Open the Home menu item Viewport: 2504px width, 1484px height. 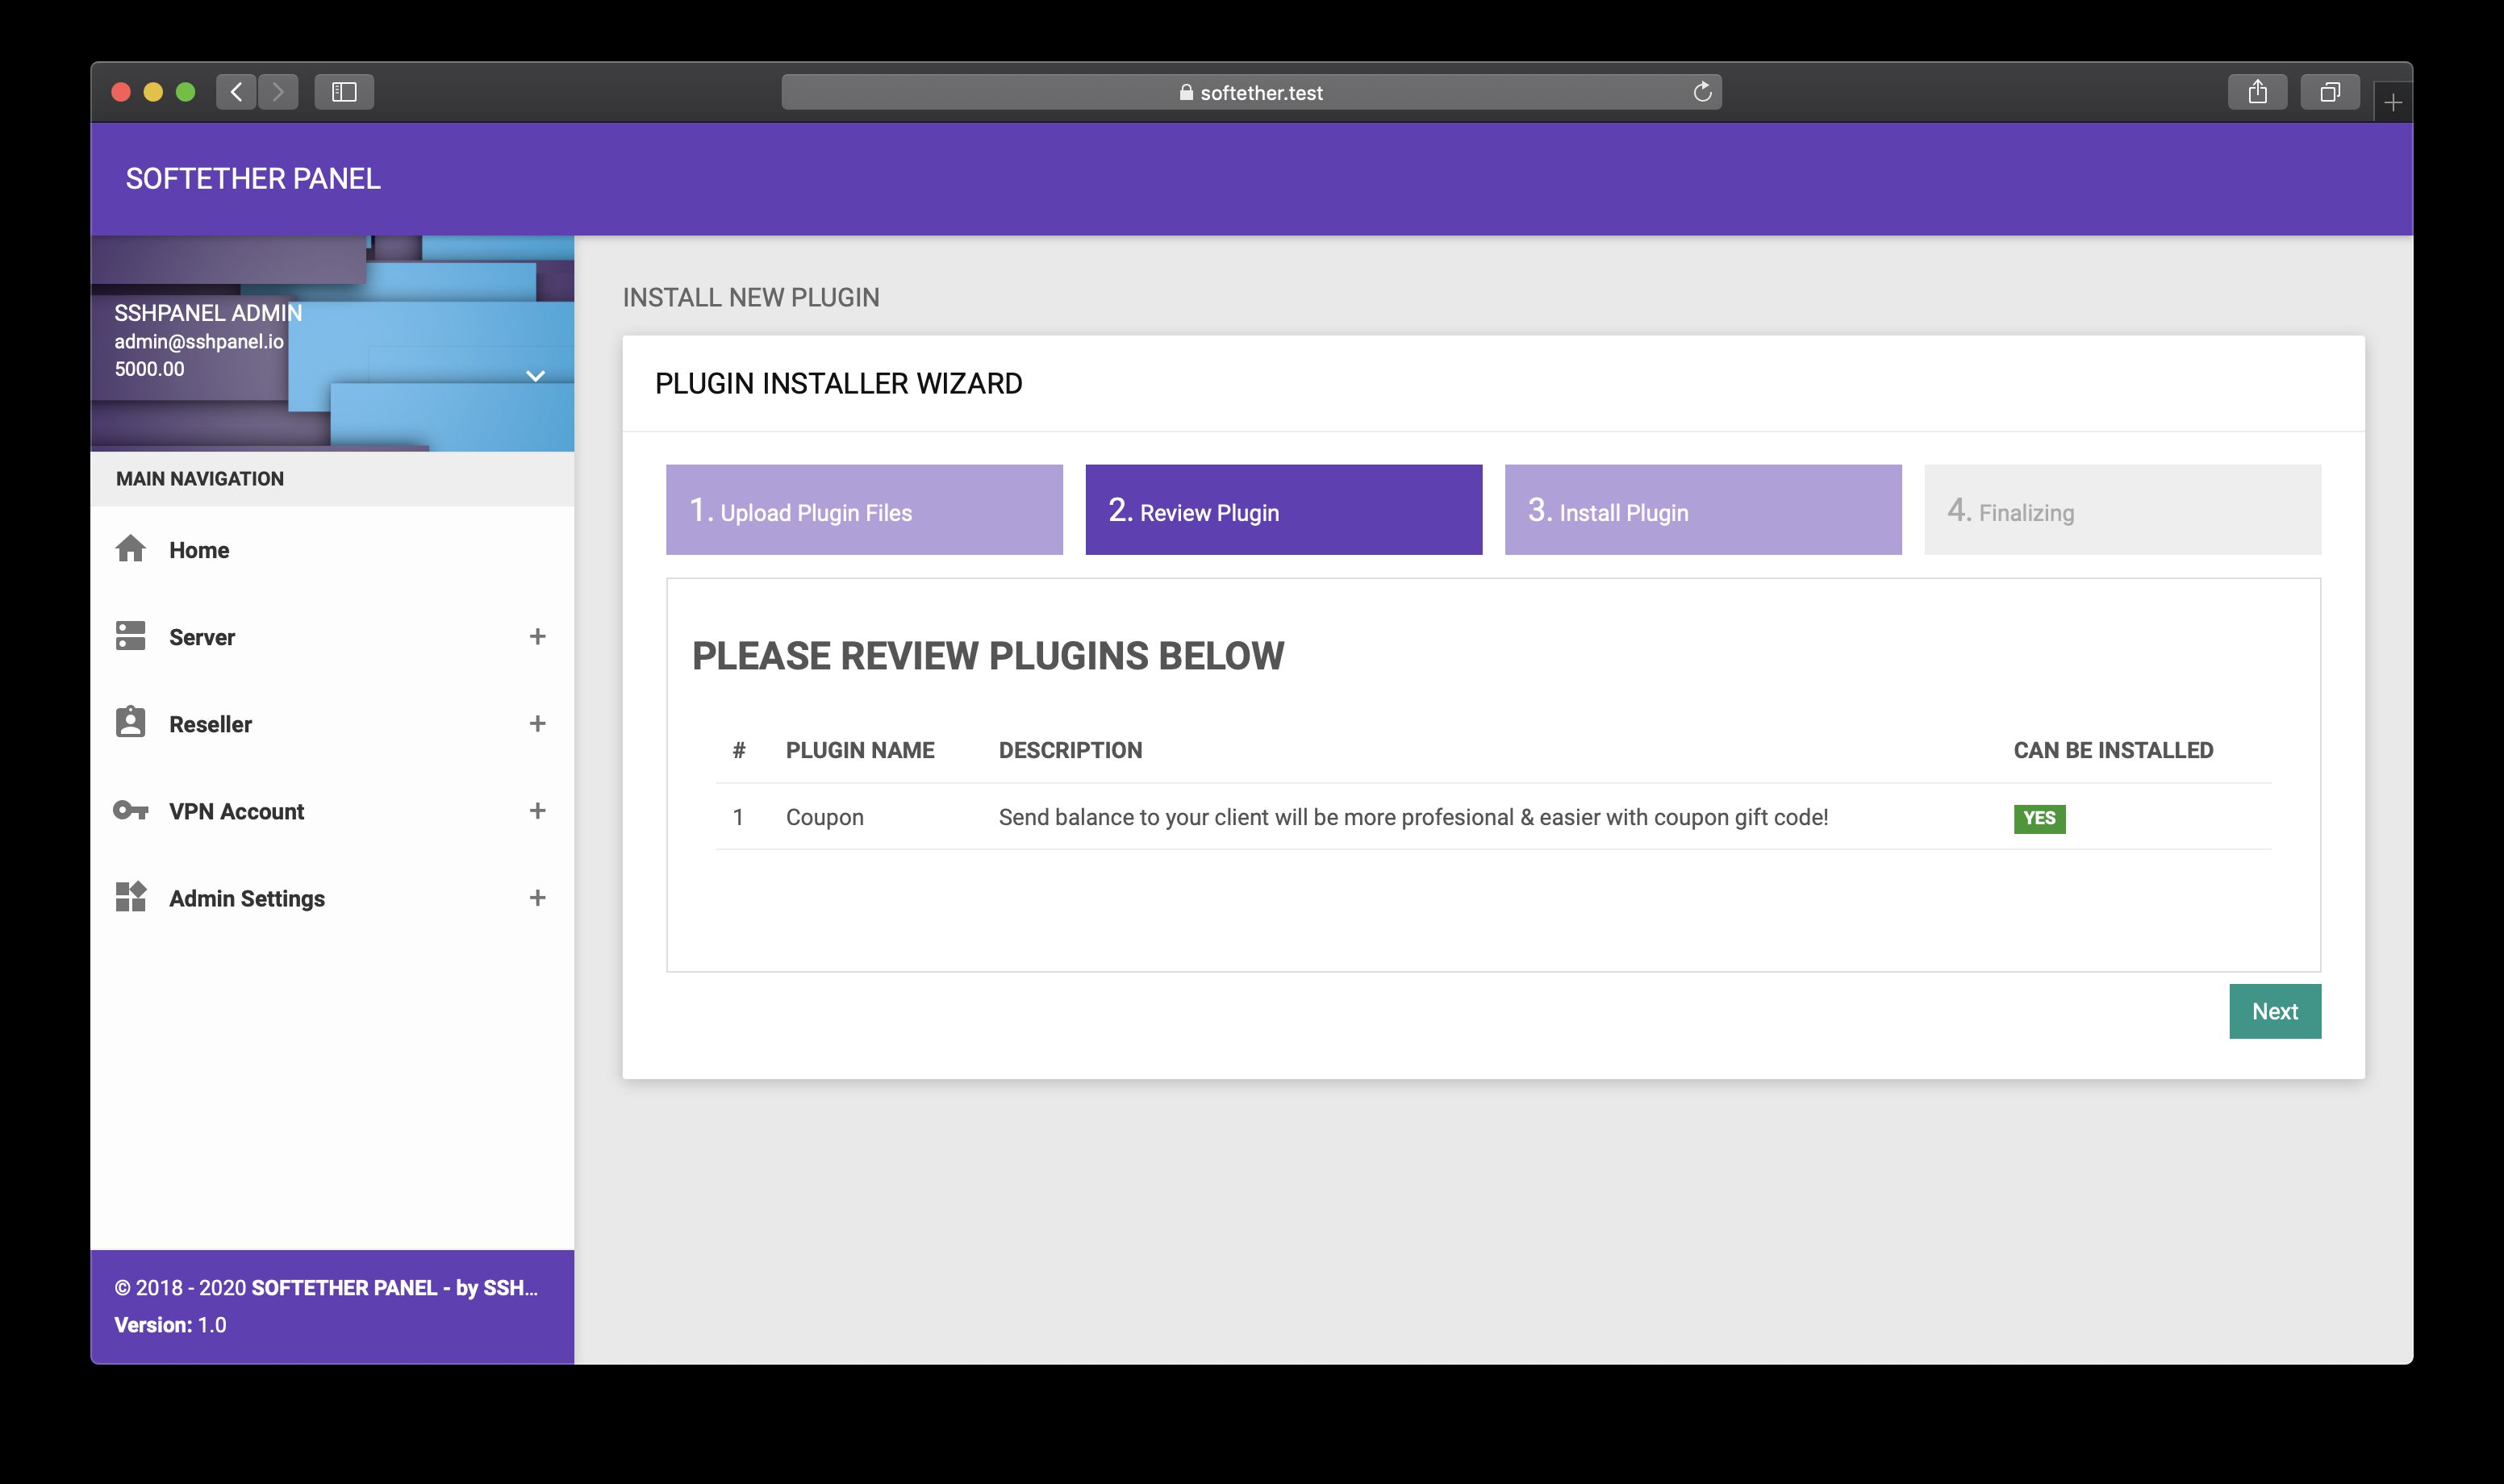[x=332, y=549]
